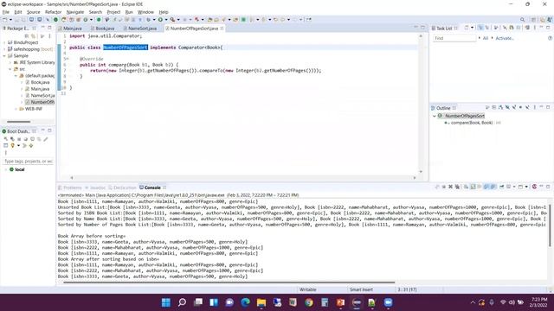Click the Find field in Task List
The width and height of the screenshot is (554, 311).
click(x=454, y=38)
